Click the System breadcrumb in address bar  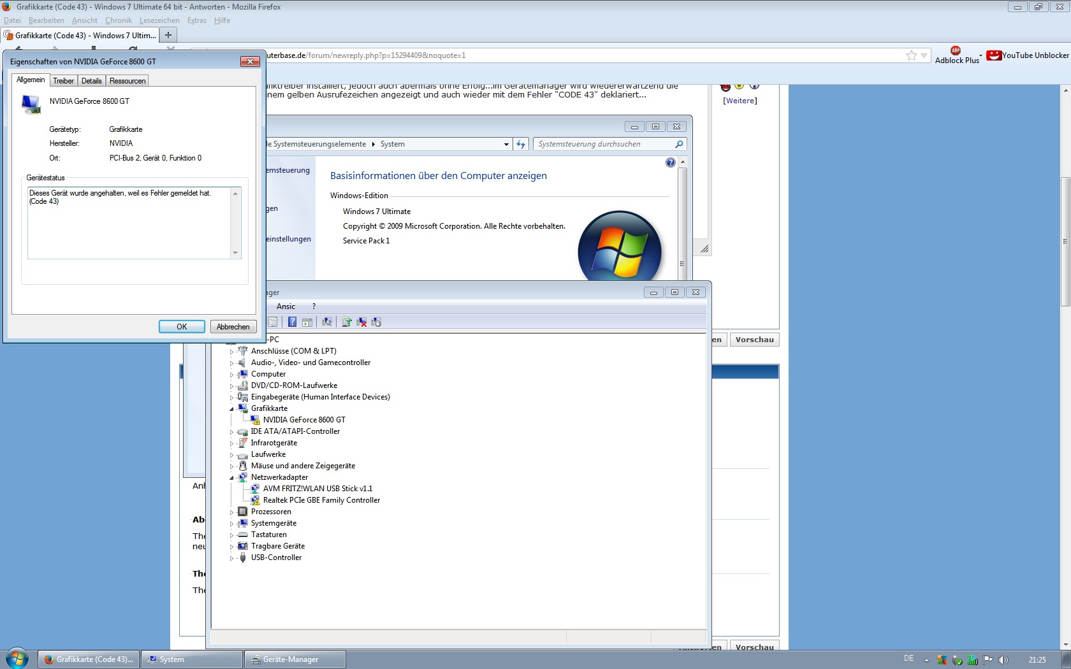click(393, 144)
